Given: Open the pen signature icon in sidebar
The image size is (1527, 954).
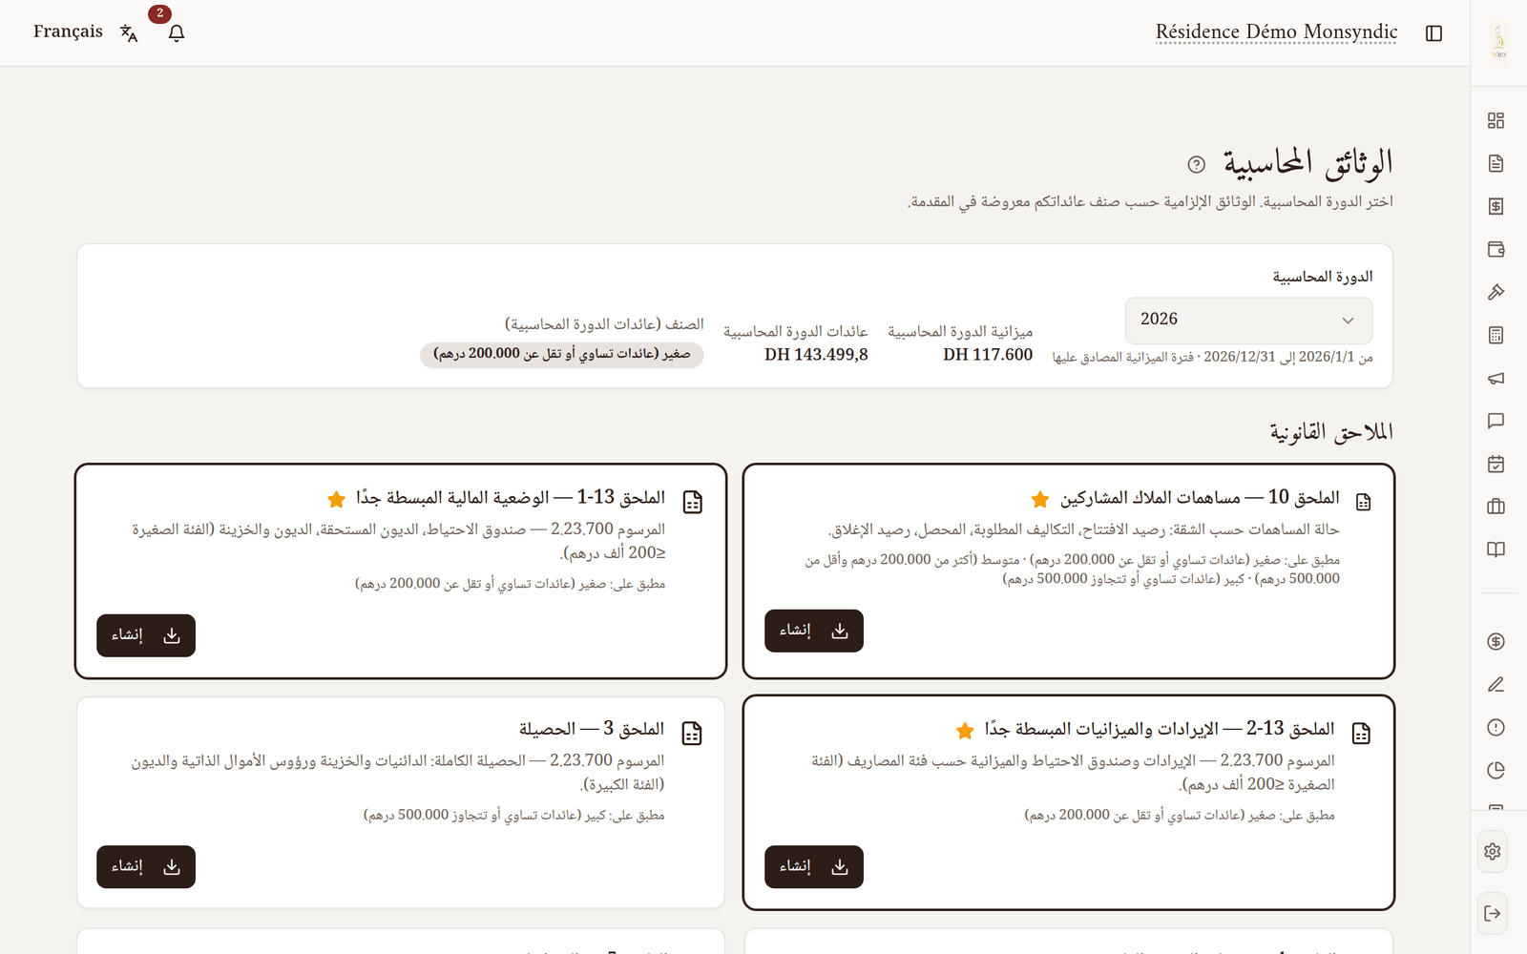Looking at the screenshot, I should 1496,684.
